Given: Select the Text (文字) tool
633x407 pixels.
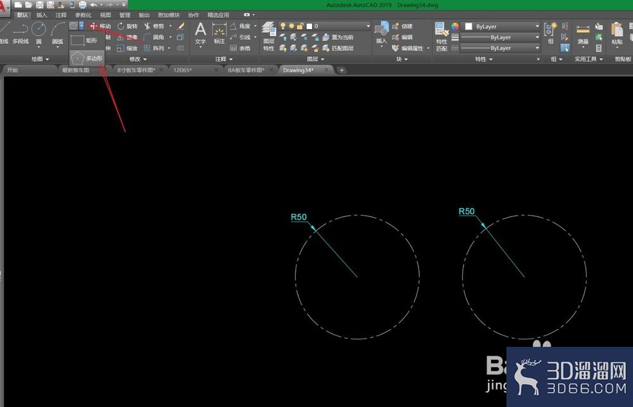Looking at the screenshot, I should 200,33.
